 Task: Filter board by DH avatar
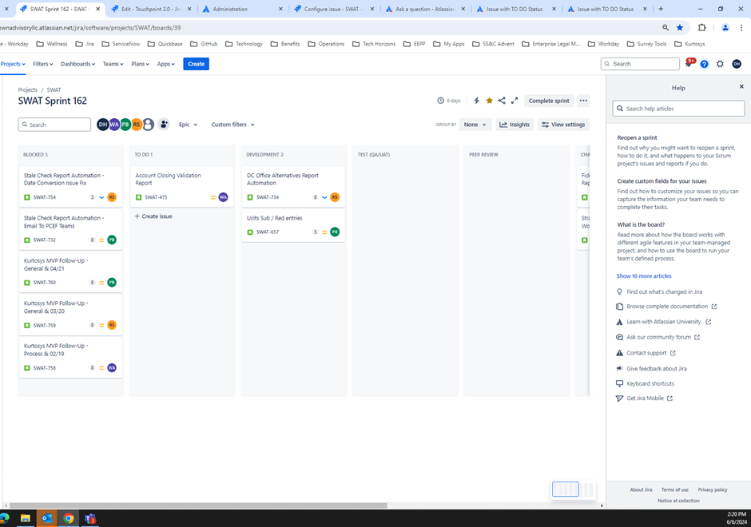click(x=102, y=125)
